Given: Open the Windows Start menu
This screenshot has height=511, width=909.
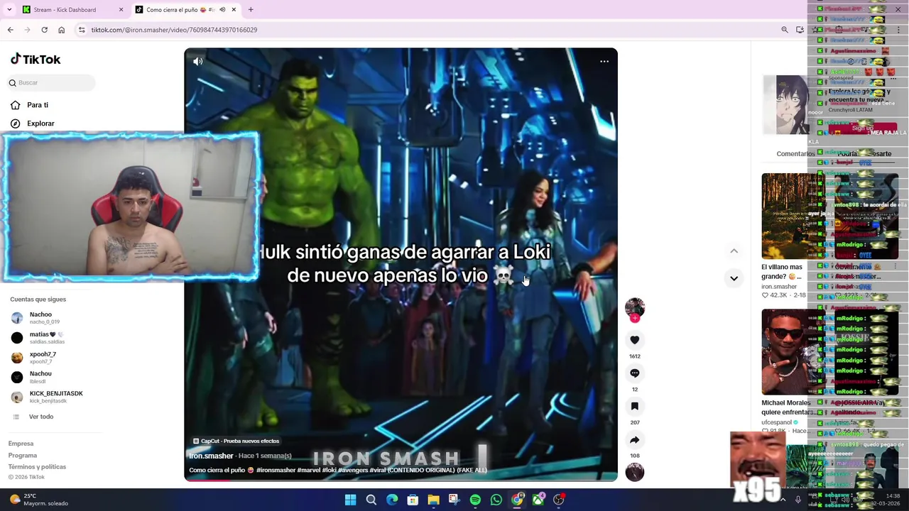Looking at the screenshot, I should click(x=350, y=500).
